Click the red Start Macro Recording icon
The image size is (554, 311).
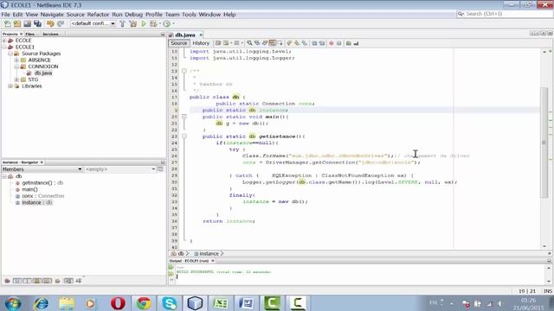point(331,43)
